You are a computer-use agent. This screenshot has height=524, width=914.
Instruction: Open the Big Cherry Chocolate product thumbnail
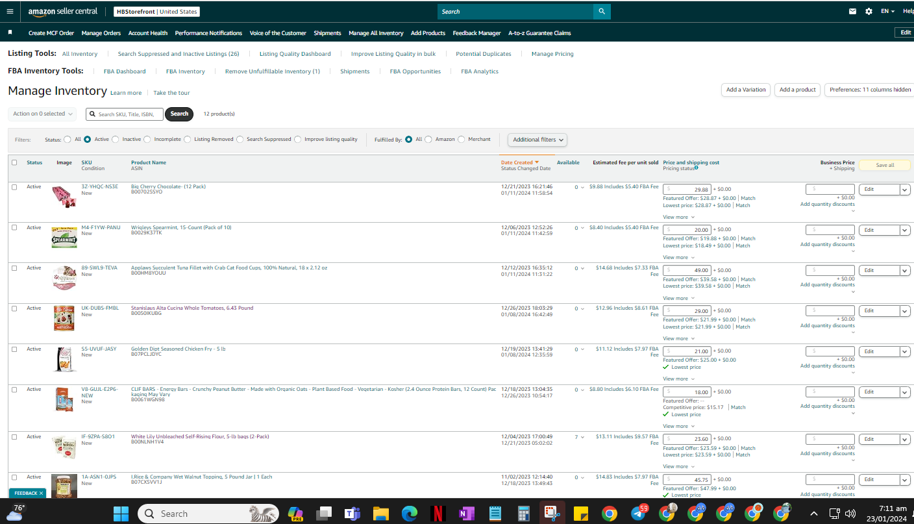pyautogui.click(x=64, y=197)
